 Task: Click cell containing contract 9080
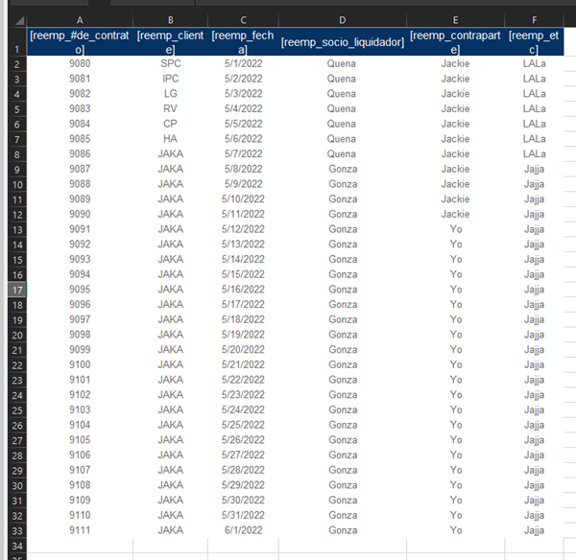80,63
